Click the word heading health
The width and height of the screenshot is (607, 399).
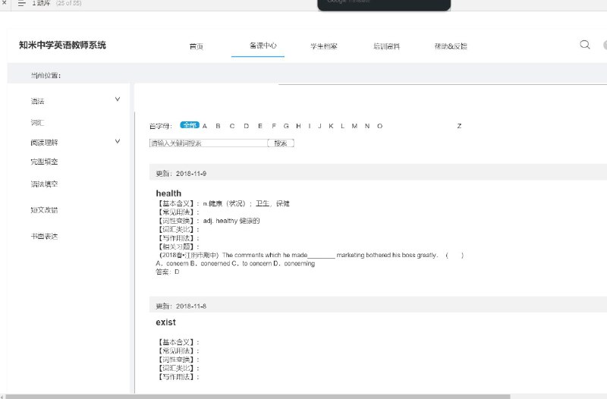click(168, 193)
